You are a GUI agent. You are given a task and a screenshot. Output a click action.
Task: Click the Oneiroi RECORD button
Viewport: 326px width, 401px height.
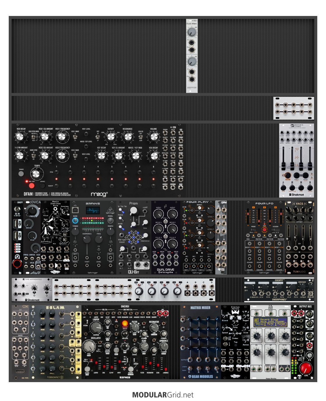[87, 369]
